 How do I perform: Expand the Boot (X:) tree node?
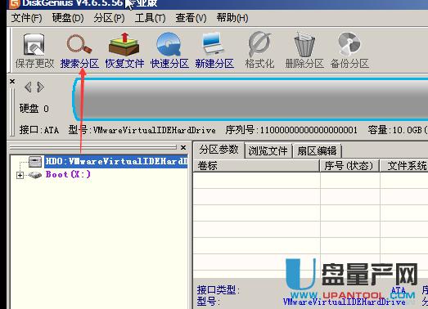coord(20,175)
